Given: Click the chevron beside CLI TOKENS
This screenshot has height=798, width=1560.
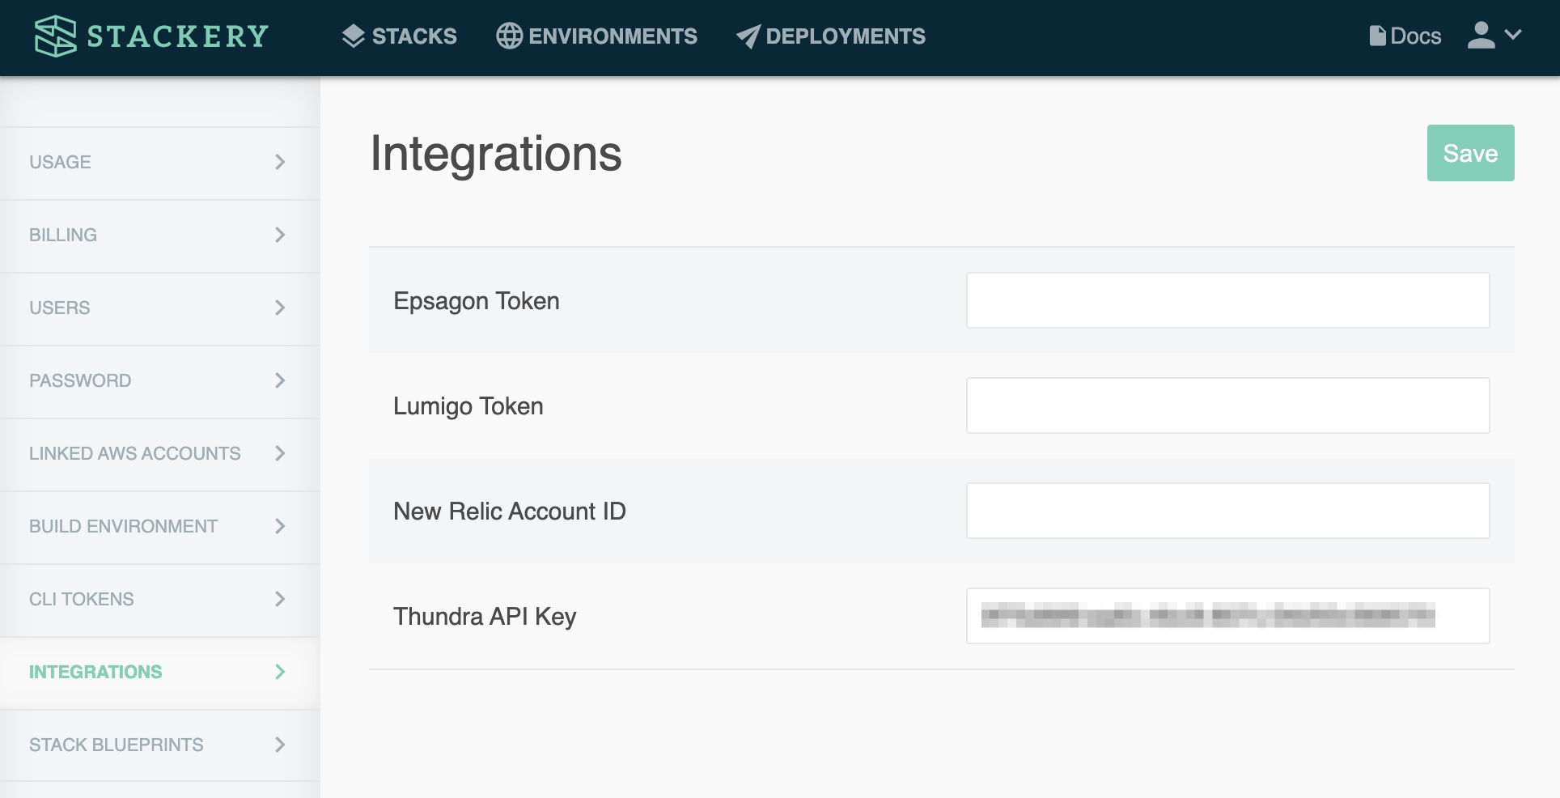Looking at the screenshot, I should pyautogui.click(x=280, y=599).
